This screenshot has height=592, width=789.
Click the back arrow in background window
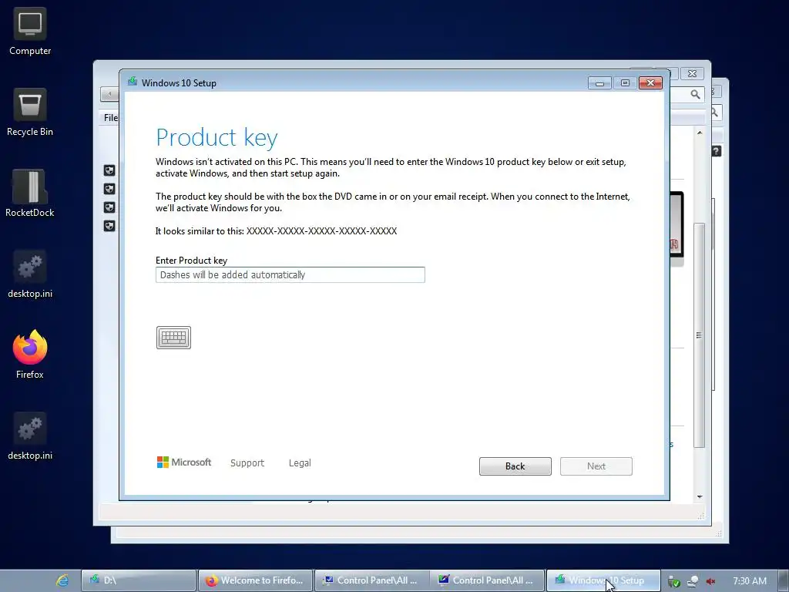[x=109, y=93]
